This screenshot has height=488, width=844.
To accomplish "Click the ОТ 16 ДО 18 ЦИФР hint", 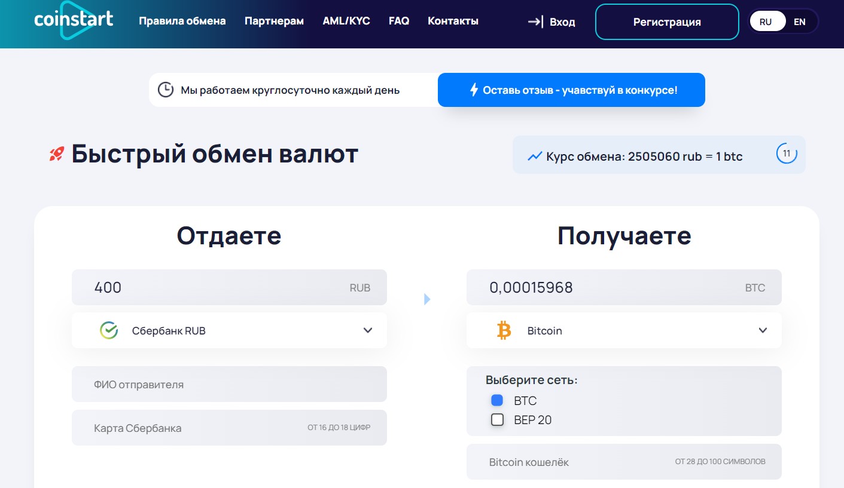I will 339,428.
